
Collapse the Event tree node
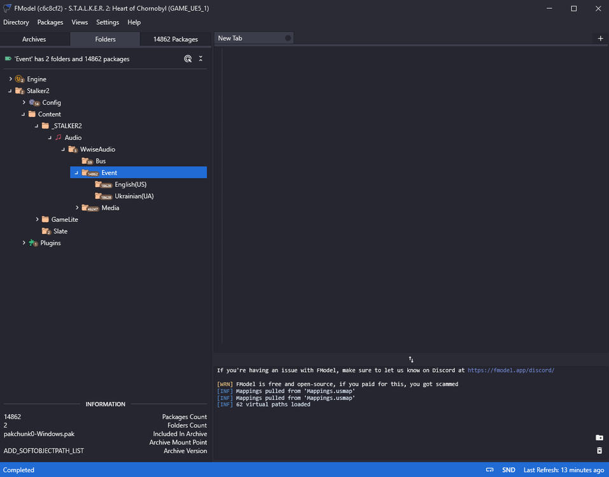(76, 173)
